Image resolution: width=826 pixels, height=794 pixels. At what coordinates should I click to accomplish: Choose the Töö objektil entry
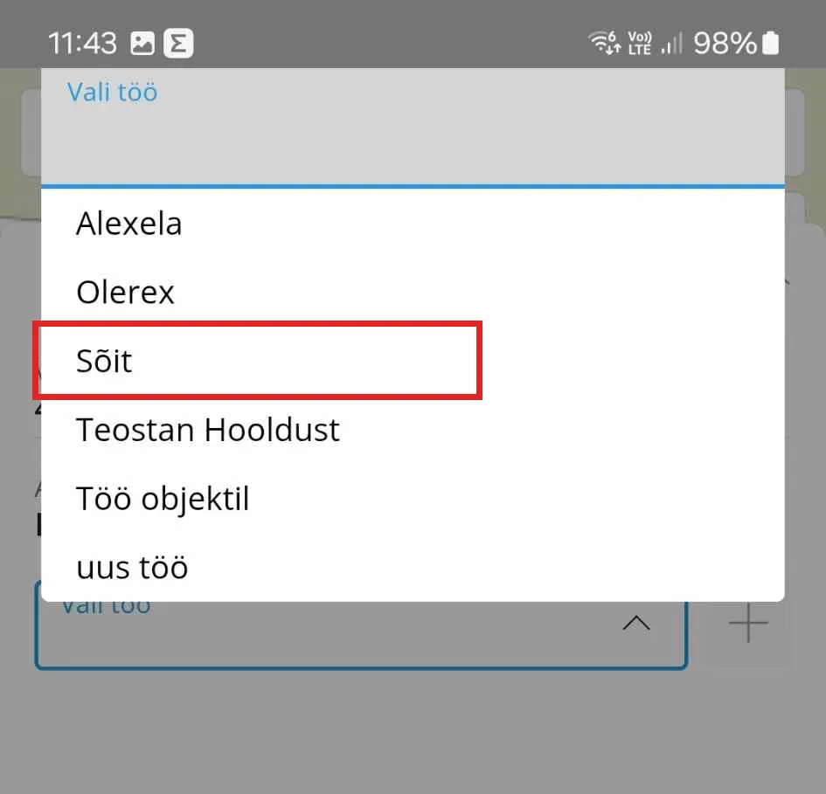[163, 499]
